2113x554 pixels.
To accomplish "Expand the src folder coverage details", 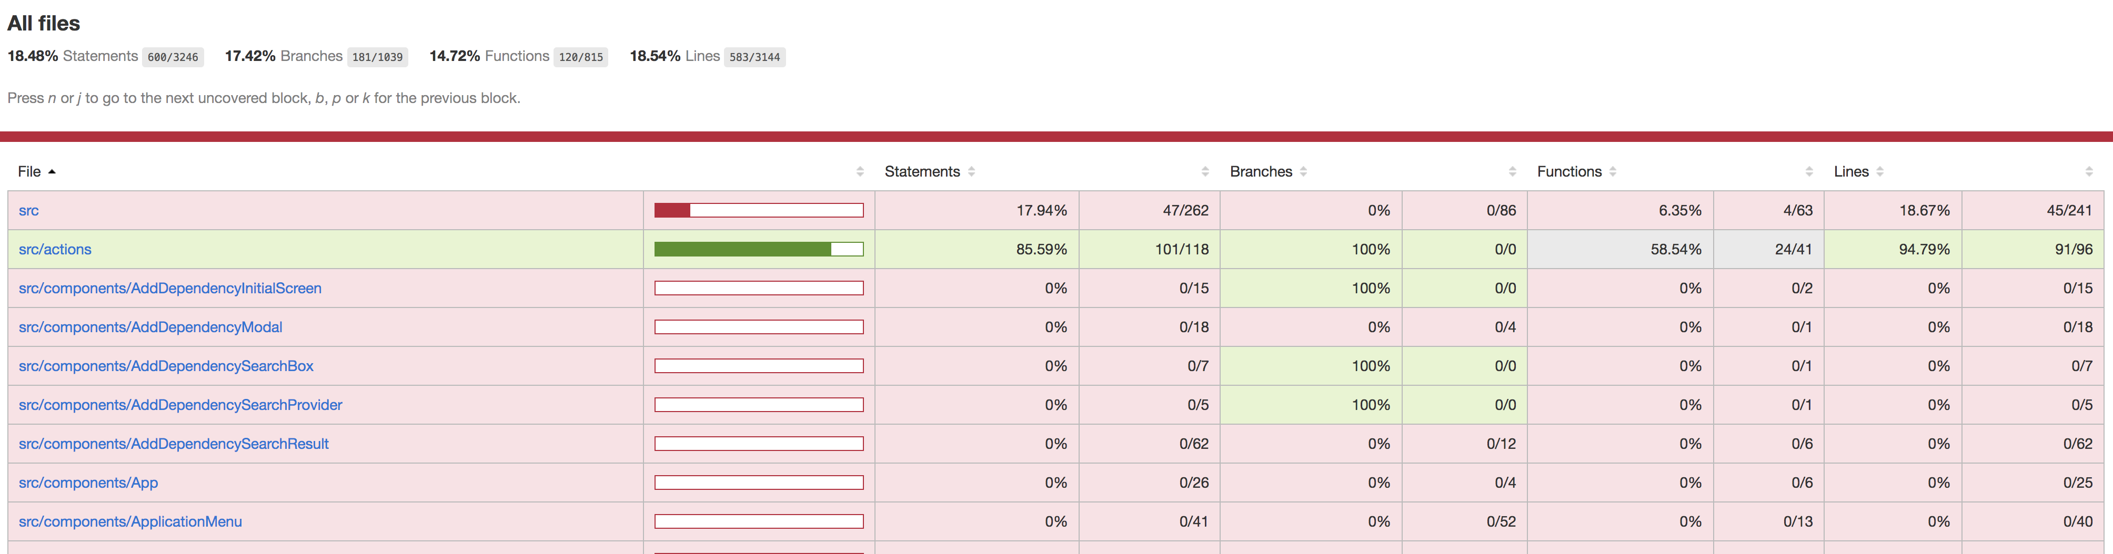I will pyautogui.click(x=29, y=210).
